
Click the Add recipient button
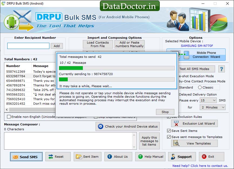(57, 46)
